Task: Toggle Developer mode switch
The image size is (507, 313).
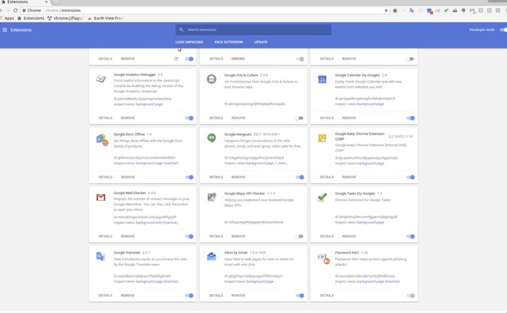Action: (503, 30)
